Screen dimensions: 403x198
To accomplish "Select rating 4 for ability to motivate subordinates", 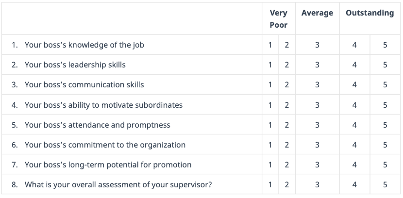I will (354, 105).
